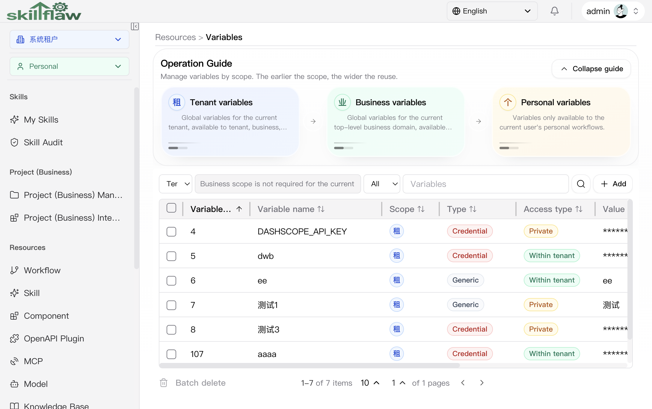652x409 pixels.
Task: Click scope badge in the ee row
Action: 396,280
